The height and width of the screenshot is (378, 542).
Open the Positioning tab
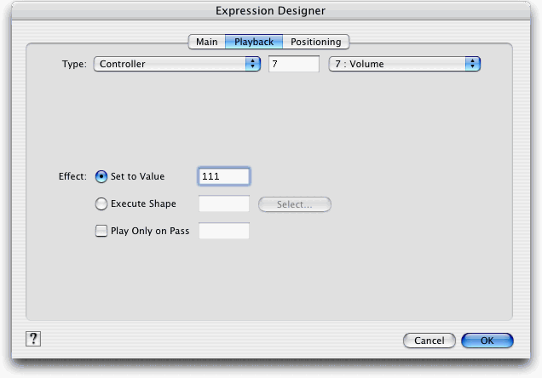(315, 42)
